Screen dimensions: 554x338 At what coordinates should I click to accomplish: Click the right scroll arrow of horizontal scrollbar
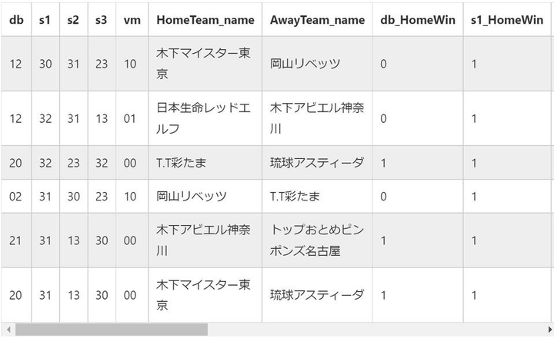coord(547,330)
